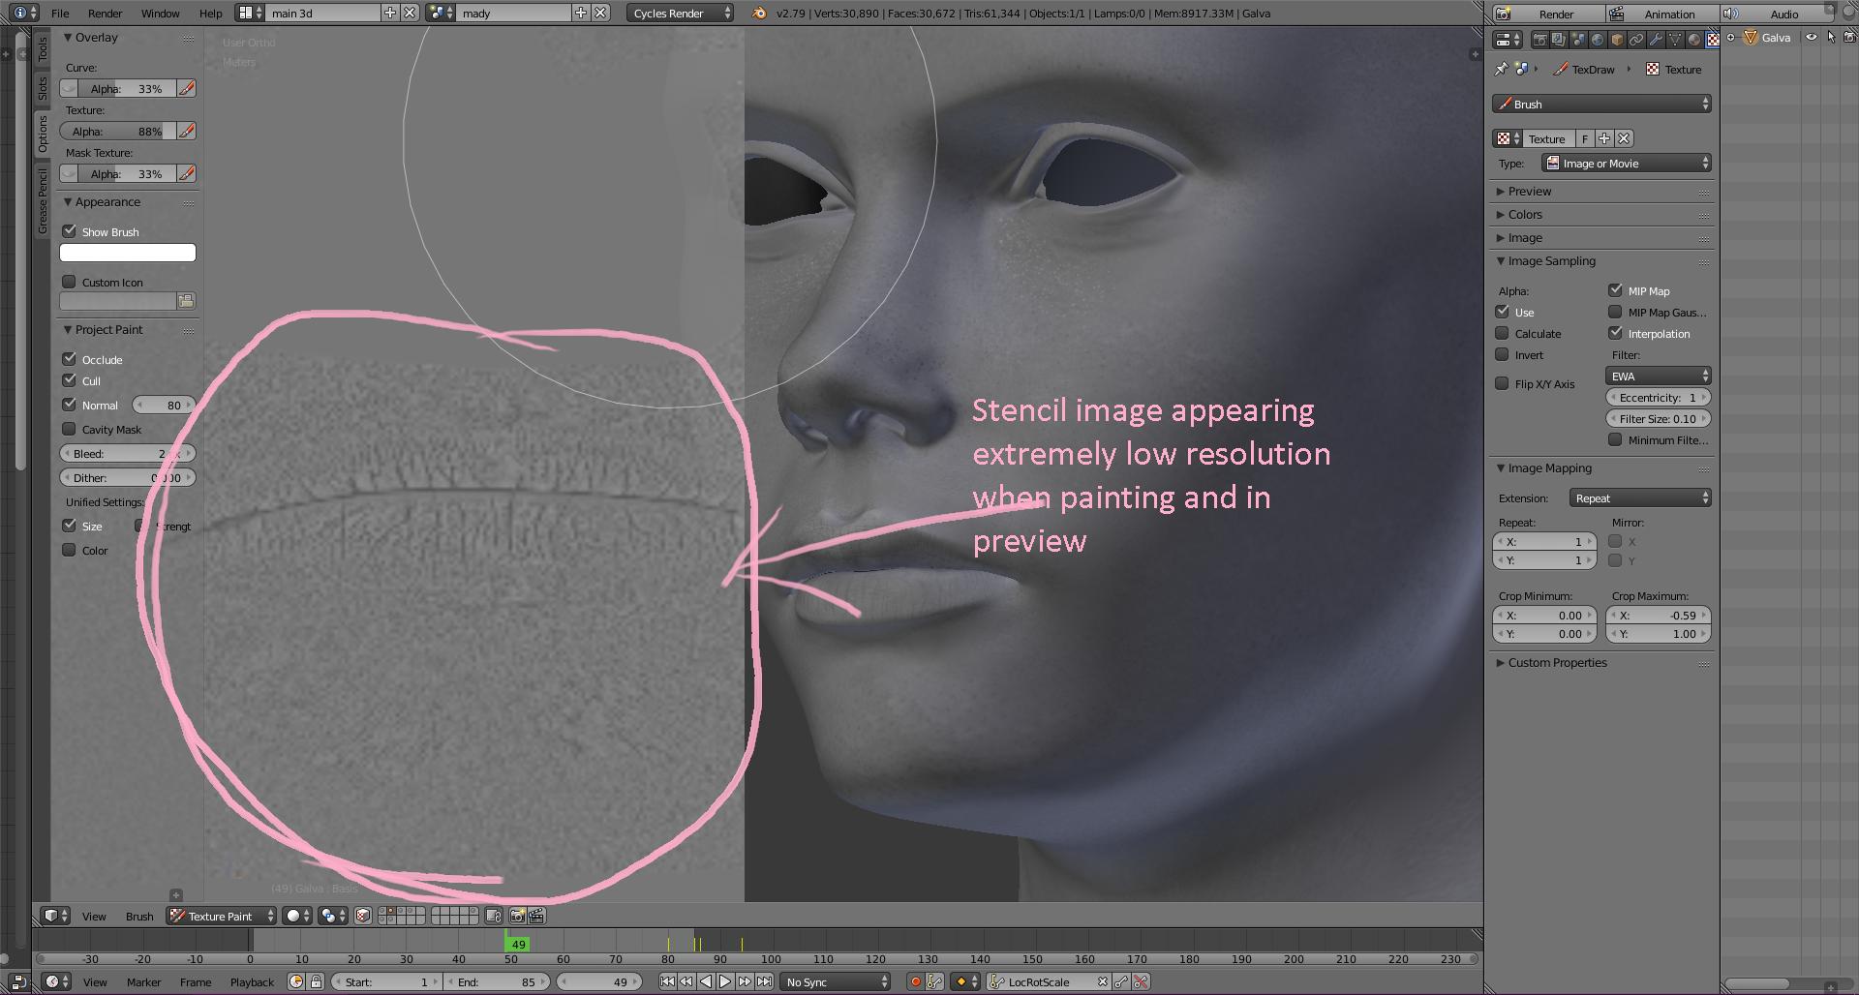This screenshot has height=995, width=1859.
Task: Open the Render Layers properties tab icon
Action: (1559, 39)
